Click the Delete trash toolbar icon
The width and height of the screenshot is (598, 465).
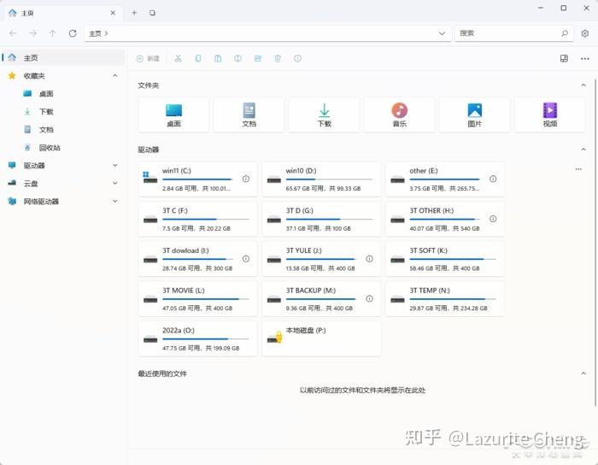coord(278,58)
